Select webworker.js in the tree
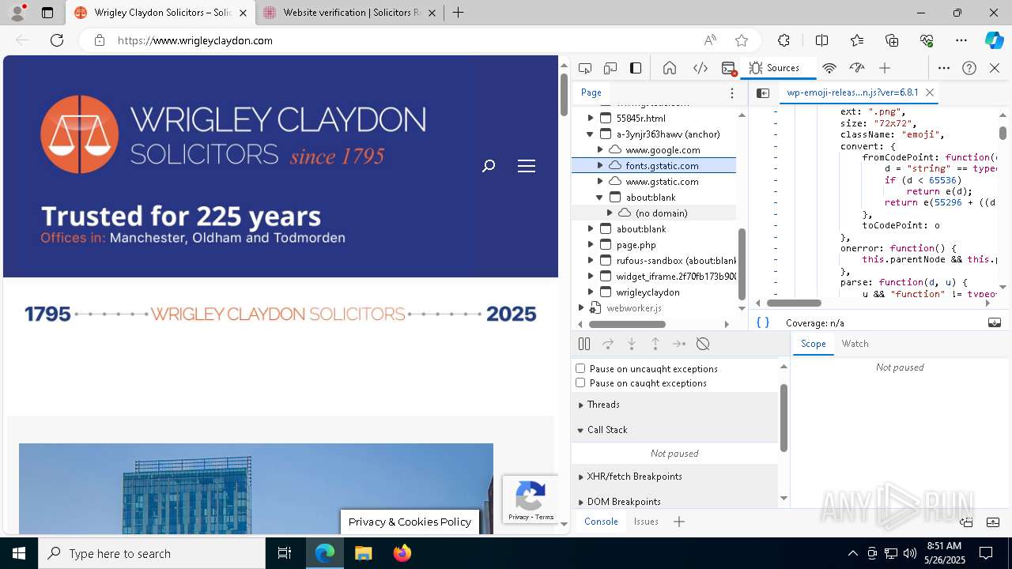 654,307
